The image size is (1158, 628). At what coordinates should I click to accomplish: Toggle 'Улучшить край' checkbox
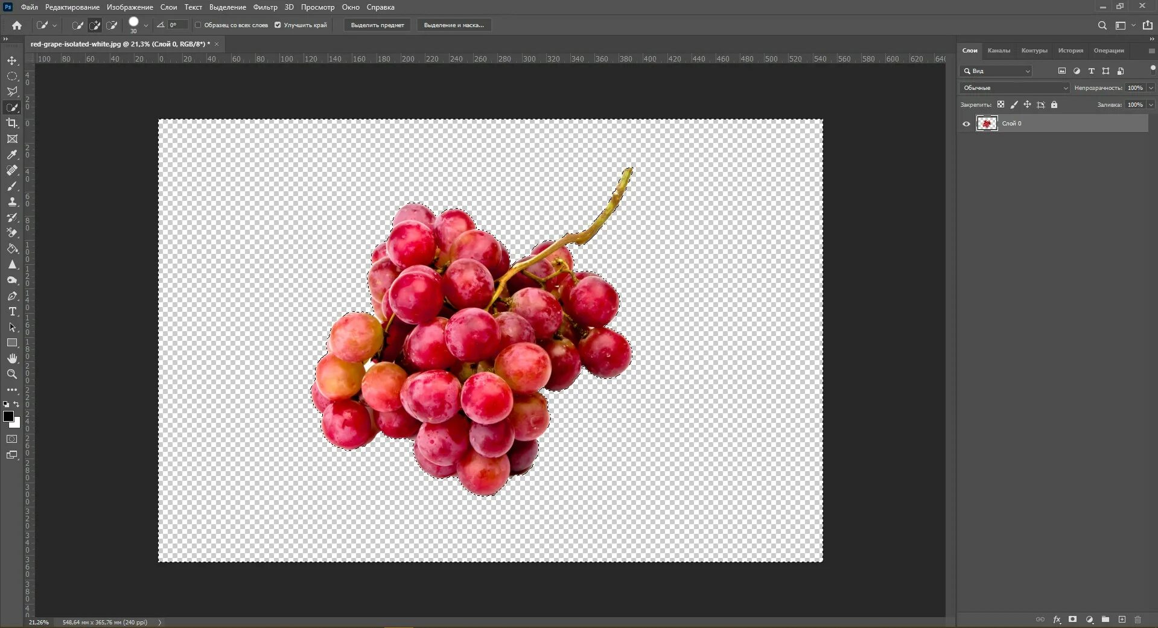click(x=278, y=25)
